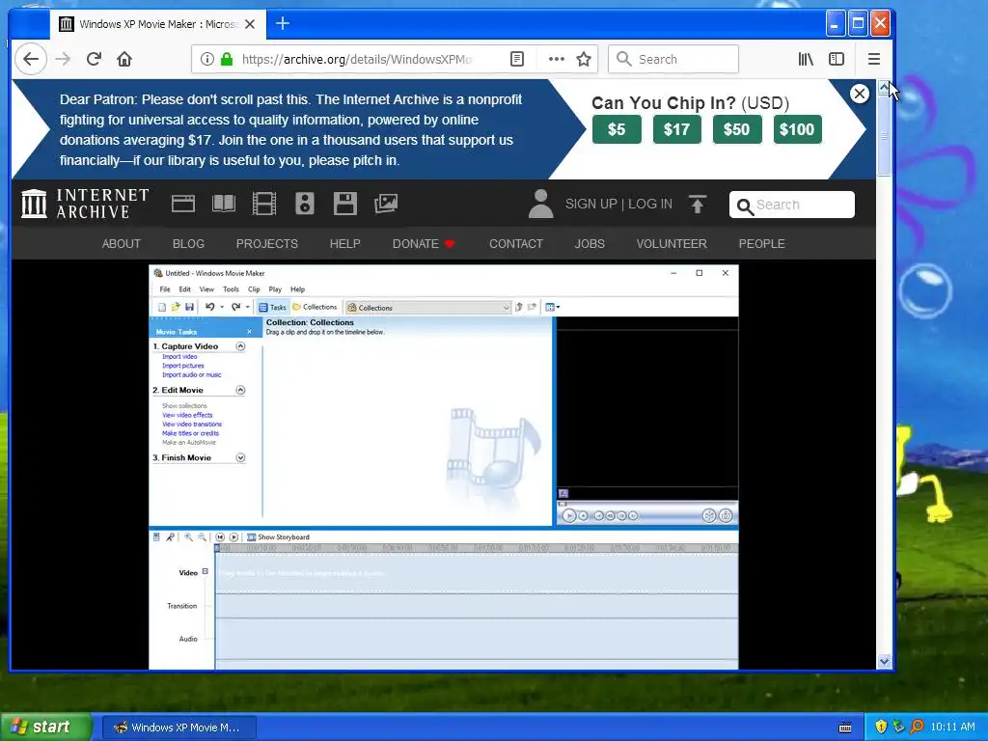The width and height of the screenshot is (988, 741).
Task: Dismiss the donation banner with X
Action: tap(859, 94)
